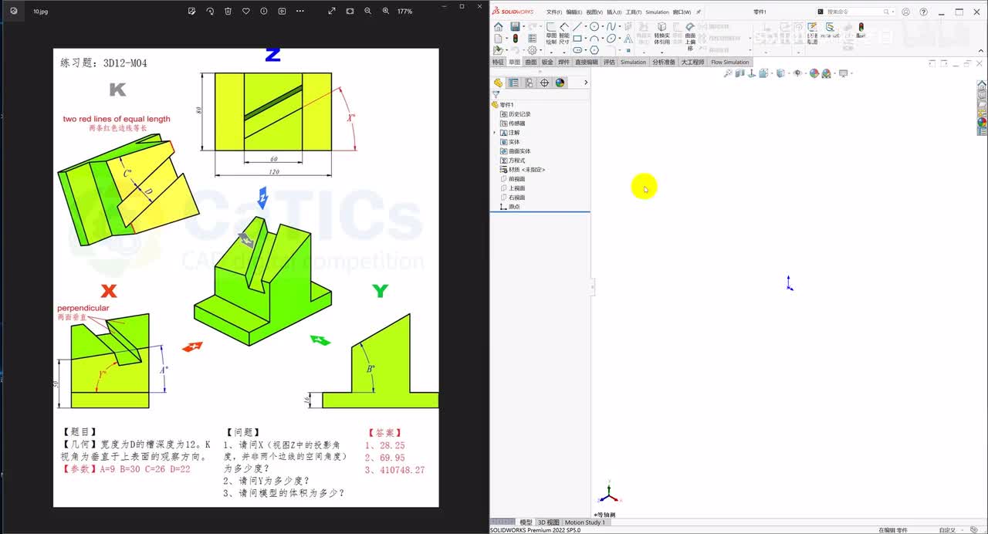Screen dimensions: 988x534
Task: Click fit-to-window icon in Photos
Action: click(350, 11)
